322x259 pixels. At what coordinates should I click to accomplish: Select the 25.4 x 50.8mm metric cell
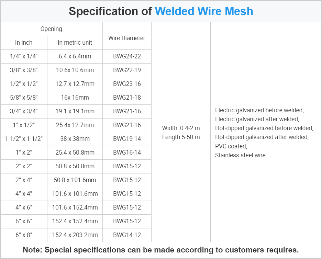[75, 153]
